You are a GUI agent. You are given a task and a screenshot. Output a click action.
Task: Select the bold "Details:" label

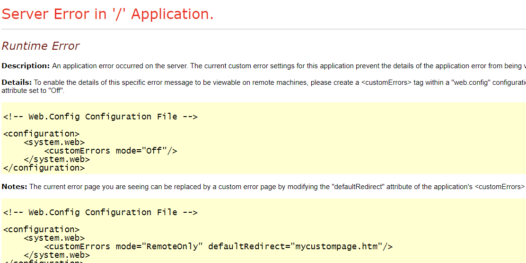17,82
